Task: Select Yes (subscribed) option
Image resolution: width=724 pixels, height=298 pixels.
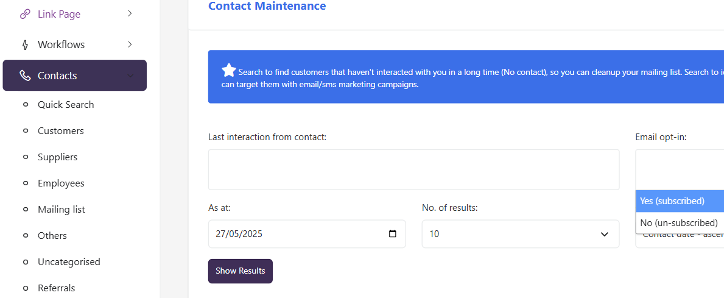Action: tap(680, 201)
